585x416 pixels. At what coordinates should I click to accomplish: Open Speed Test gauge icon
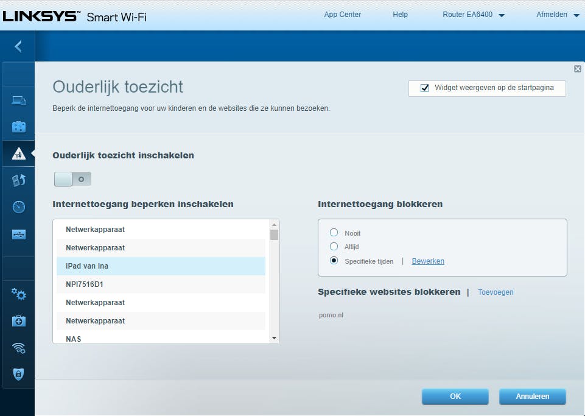[x=19, y=207]
